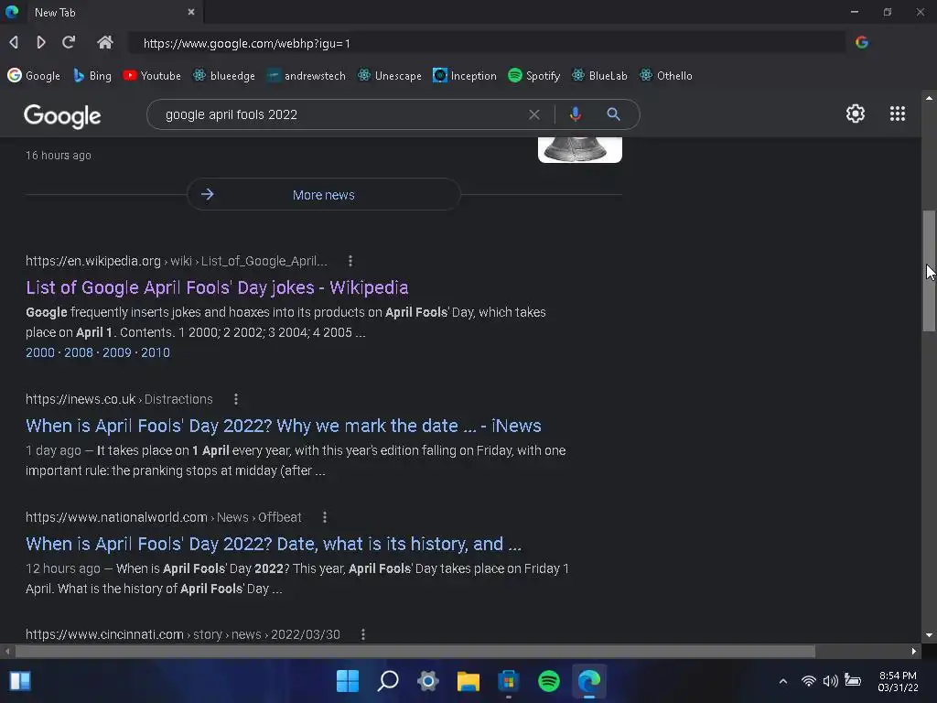Open the clock showing 8:54 PM
The image size is (937, 703).
[898, 681]
